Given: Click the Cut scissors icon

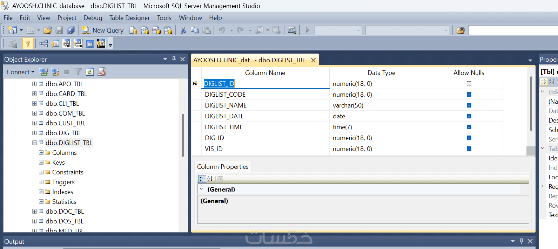Looking at the screenshot, I should (183, 30).
